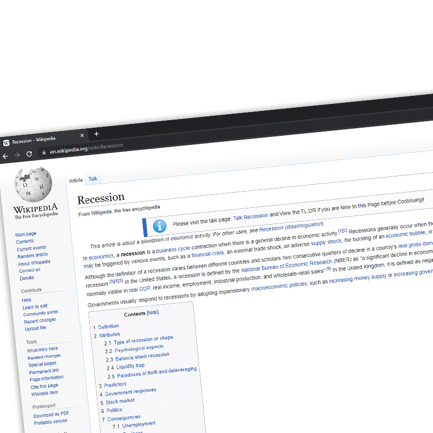Follow the GDP link
This screenshot has height=433, width=433.
[x=145, y=289]
